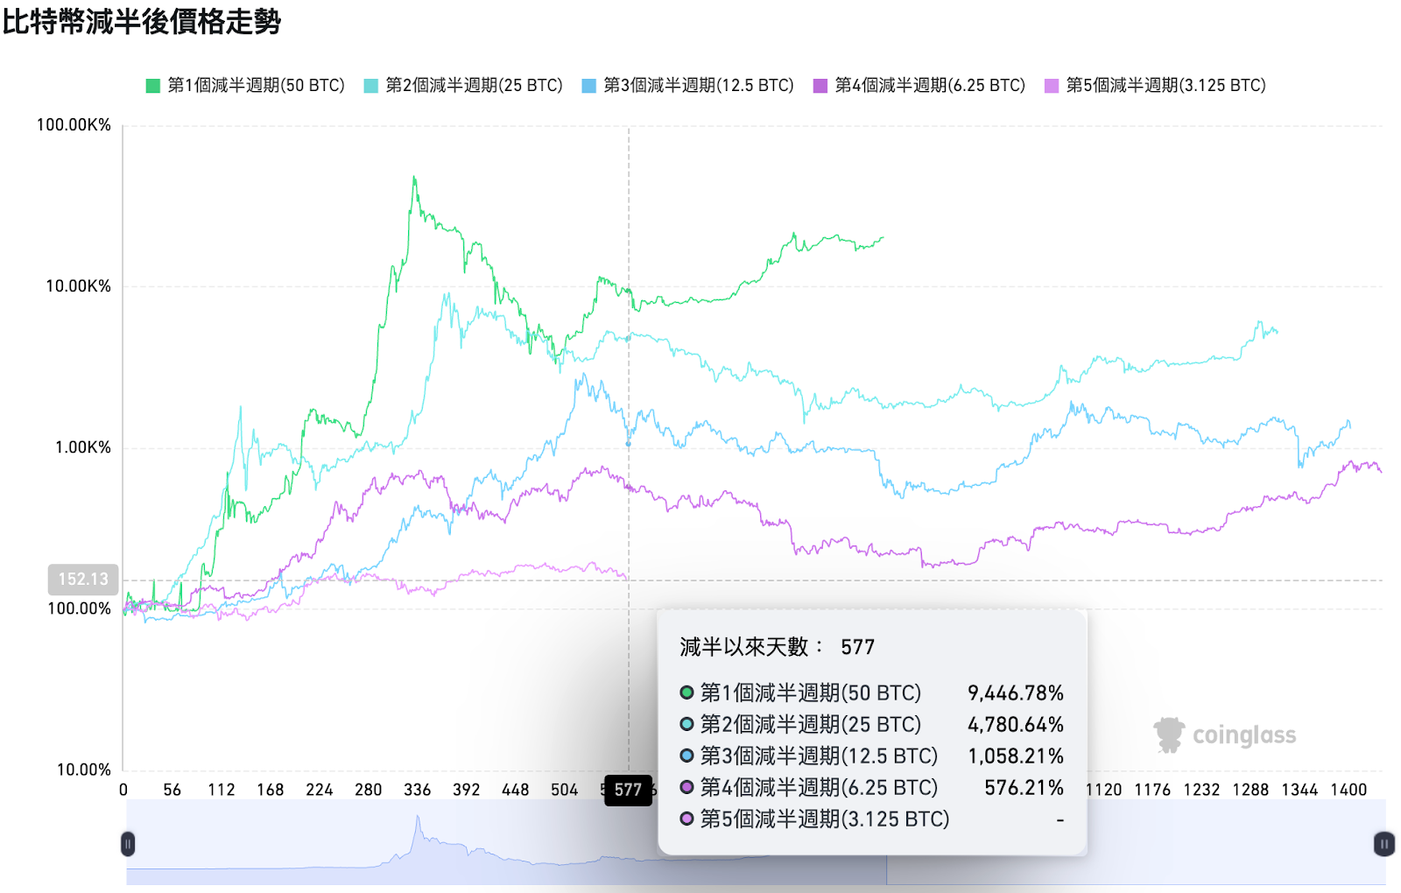Click the 224 tick on the x-axis
Image resolution: width=1401 pixels, height=893 pixels.
pos(320,790)
